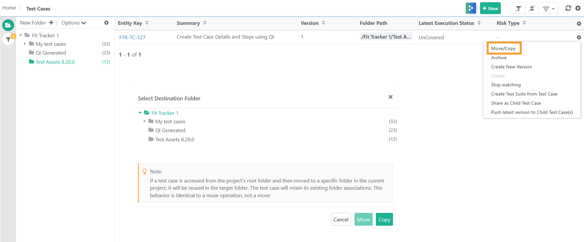Open the saved filters dropdown in toolbar
Screen dimensions: 584x242
548,9
